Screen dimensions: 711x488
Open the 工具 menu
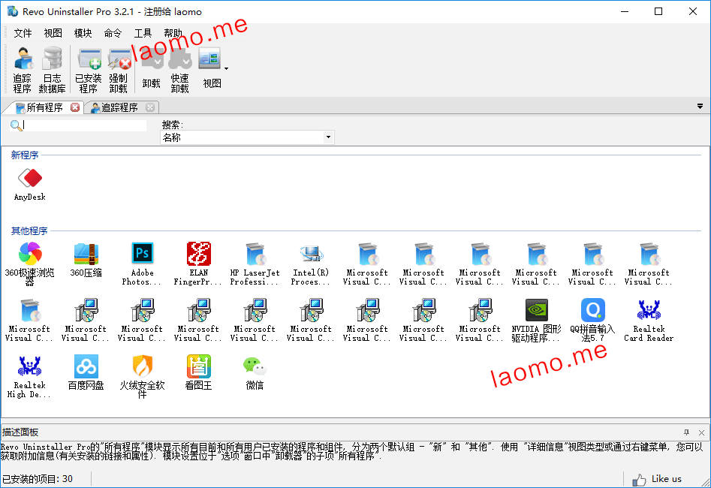143,33
